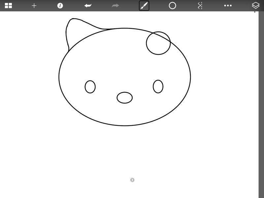Click inside the cat's right eye

pos(158,86)
